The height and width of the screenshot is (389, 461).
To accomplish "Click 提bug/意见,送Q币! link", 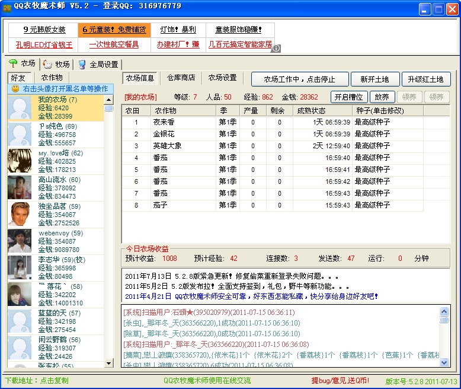I will 340,381.
